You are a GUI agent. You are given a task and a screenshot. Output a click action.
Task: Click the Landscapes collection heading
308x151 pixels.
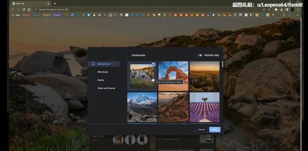[x=138, y=55]
